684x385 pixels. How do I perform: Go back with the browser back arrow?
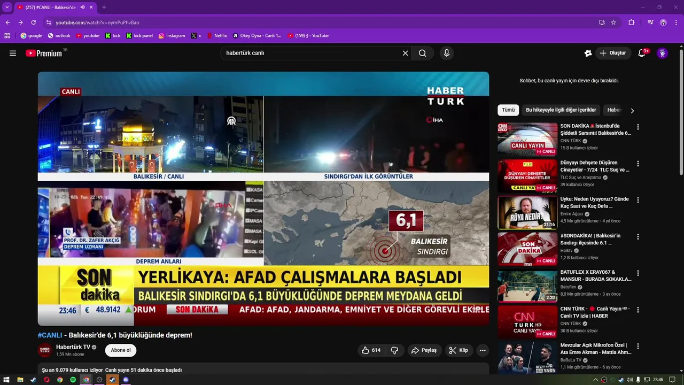[7, 22]
